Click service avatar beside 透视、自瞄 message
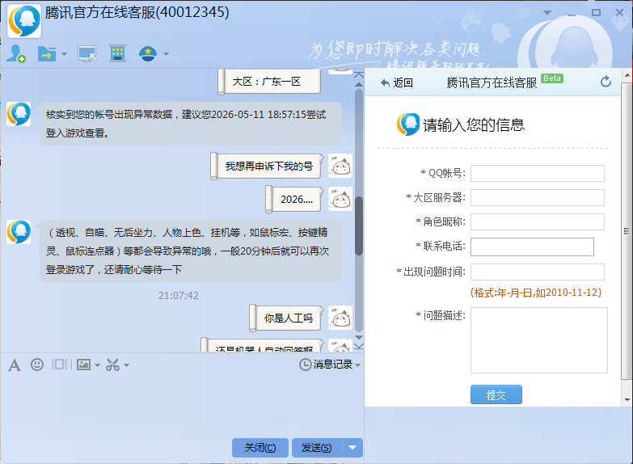This screenshot has width=633, height=464. coord(19,232)
